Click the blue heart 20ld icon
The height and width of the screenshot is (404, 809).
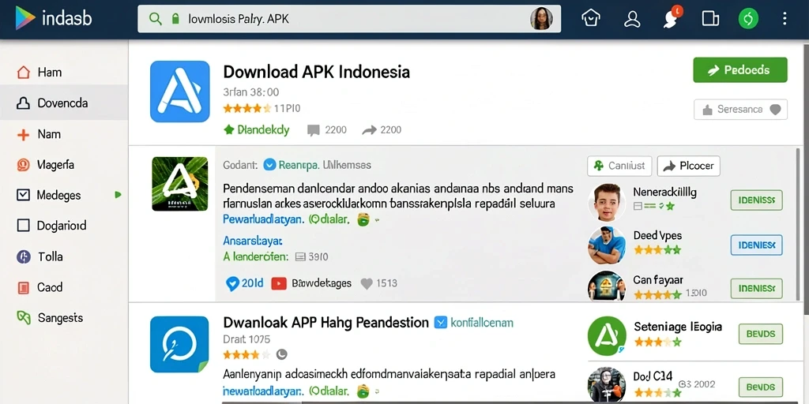click(x=233, y=283)
